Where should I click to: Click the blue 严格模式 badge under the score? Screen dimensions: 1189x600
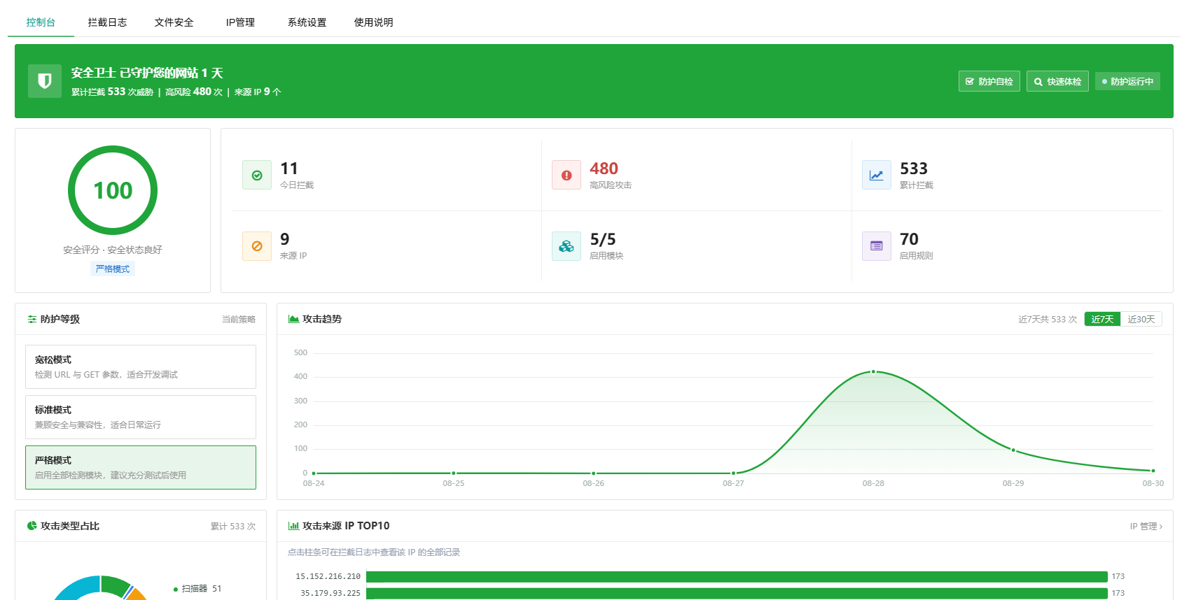[x=113, y=269]
